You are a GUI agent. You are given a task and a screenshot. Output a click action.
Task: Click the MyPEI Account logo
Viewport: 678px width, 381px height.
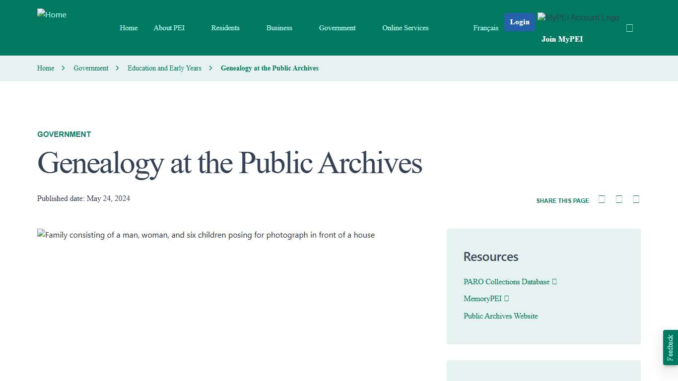pyautogui.click(x=578, y=17)
